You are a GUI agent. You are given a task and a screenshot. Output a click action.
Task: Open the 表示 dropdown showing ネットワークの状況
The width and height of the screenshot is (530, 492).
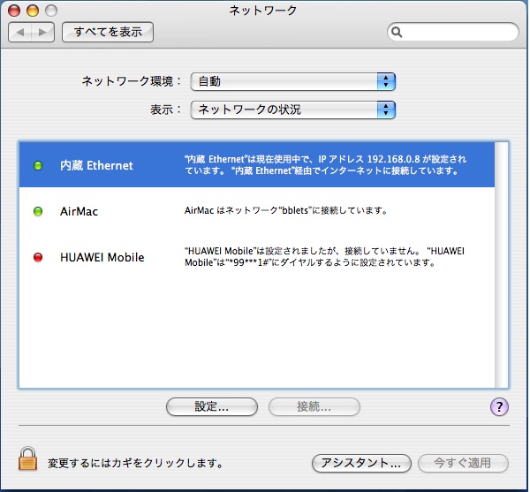point(293,110)
